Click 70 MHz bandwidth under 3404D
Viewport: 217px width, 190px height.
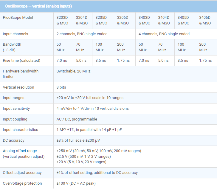[x=162, y=47]
